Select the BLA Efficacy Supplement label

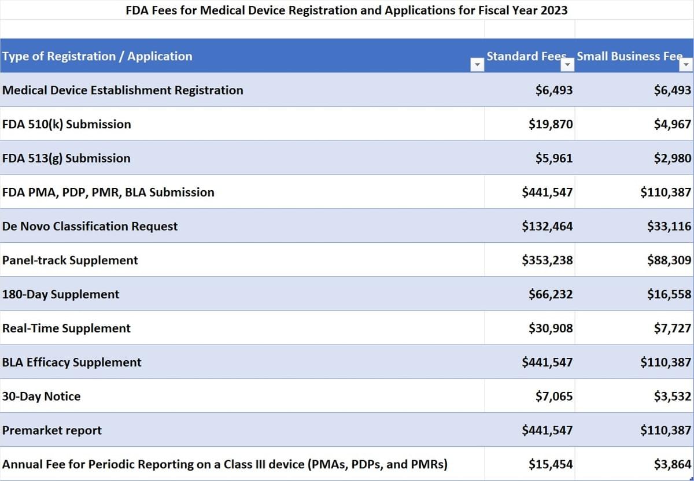[71, 362]
